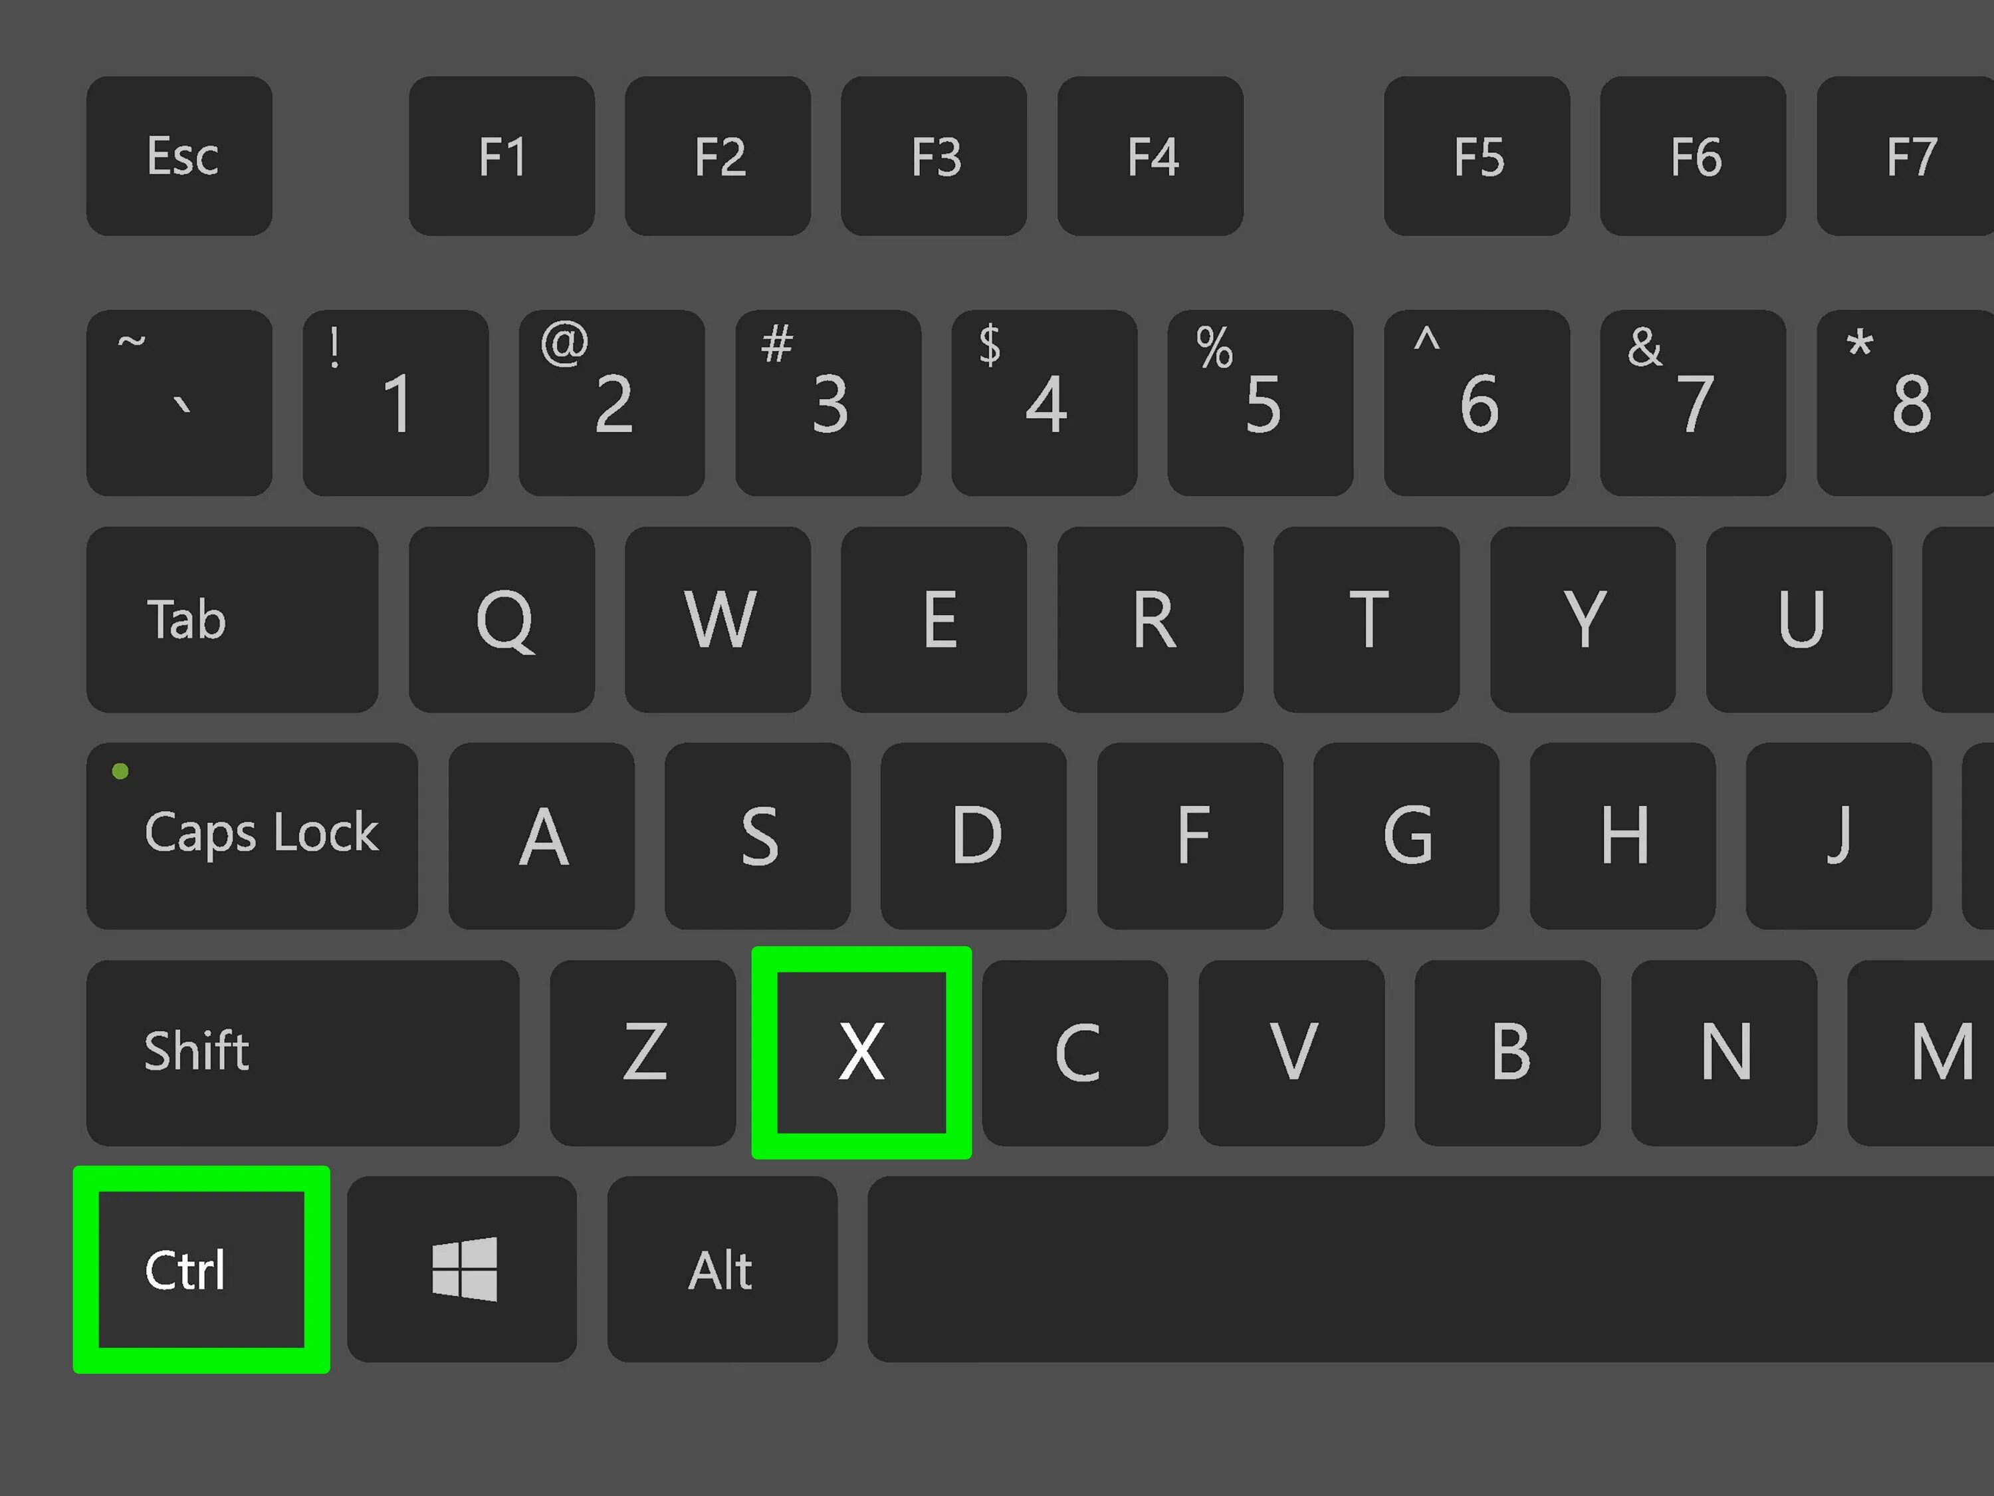
Task: Click the F1 function key
Action: coord(502,156)
